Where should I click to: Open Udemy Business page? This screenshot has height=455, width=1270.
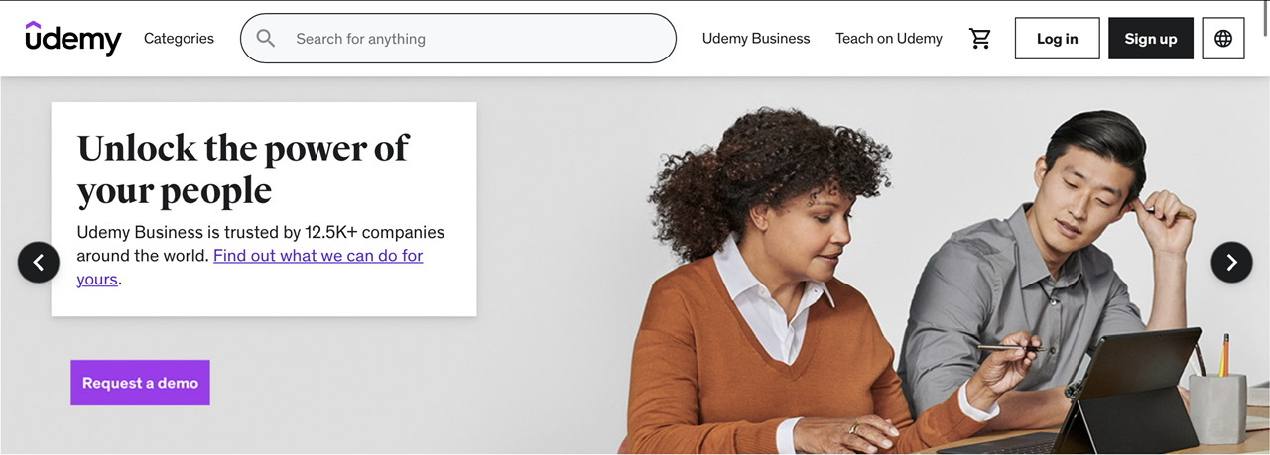tap(756, 39)
